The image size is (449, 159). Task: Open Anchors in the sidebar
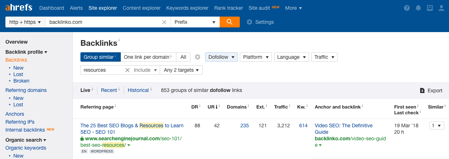[15, 114]
